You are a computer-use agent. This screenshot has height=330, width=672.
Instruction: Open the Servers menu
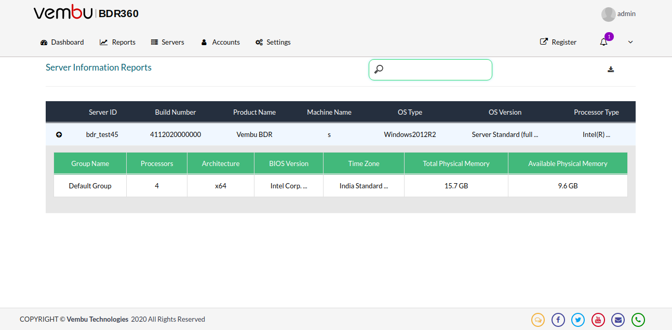167,42
